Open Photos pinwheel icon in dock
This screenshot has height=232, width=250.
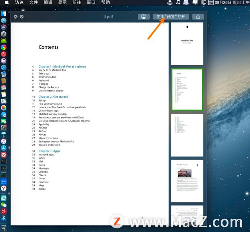(x=4, y=108)
